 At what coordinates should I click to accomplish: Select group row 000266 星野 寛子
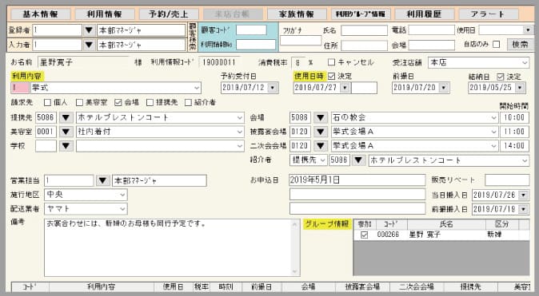(441, 235)
